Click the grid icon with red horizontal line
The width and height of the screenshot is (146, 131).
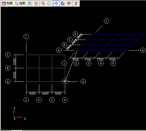[30, 4]
